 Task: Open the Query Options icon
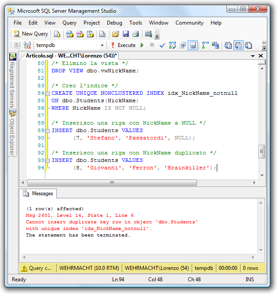(x=182, y=45)
